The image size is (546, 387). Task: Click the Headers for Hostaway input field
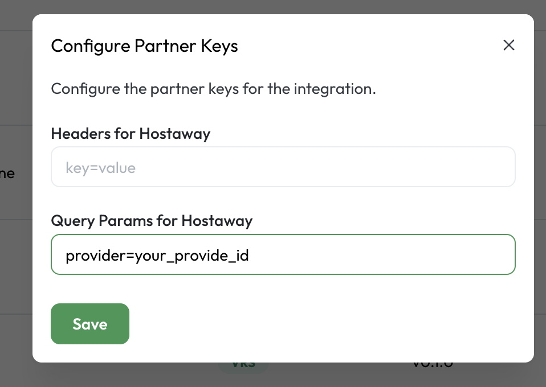283,167
